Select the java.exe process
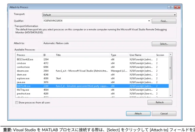Viewport: 195px width, 132px height. 92,82
